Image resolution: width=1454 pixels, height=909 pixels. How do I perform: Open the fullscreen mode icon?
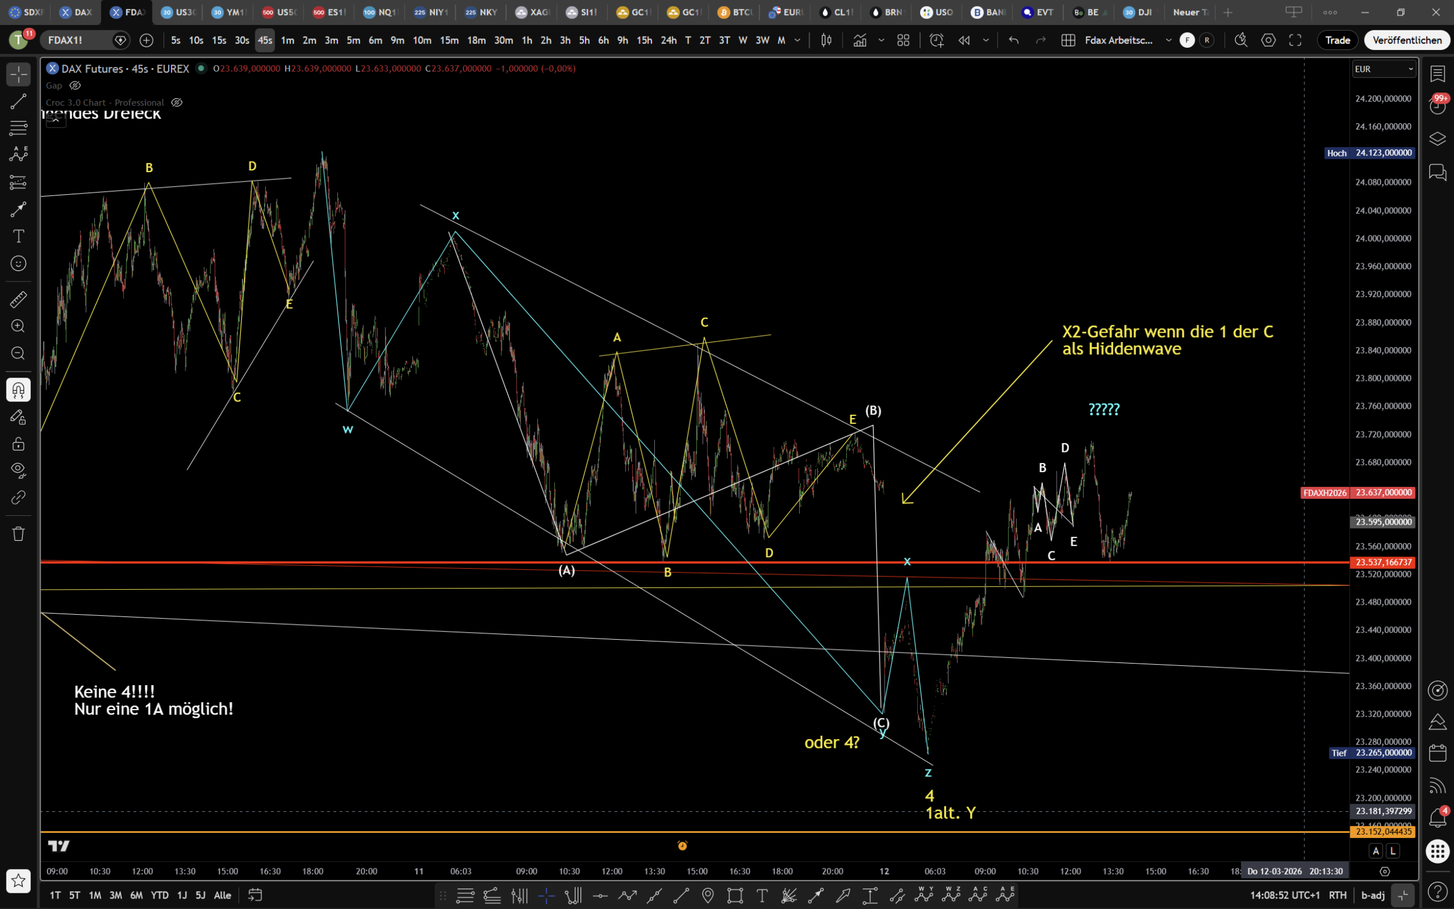click(1295, 40)
